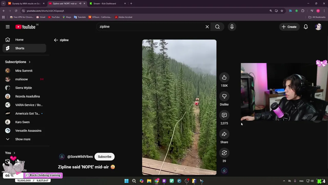Open the comments with 2,075
328x185 pixels.
pos(224,115)
